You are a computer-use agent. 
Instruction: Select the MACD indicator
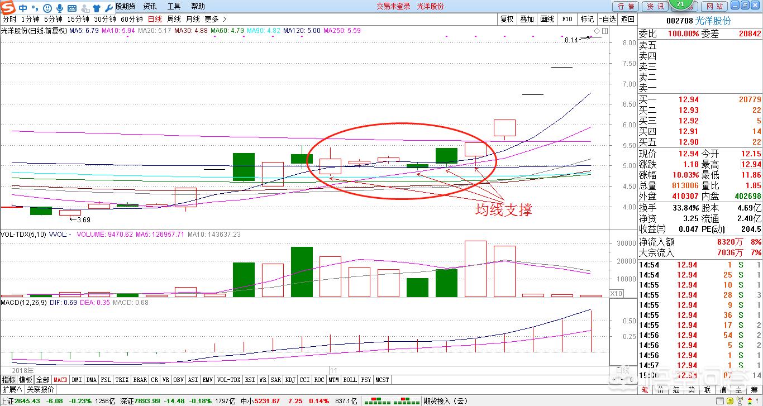60,380
